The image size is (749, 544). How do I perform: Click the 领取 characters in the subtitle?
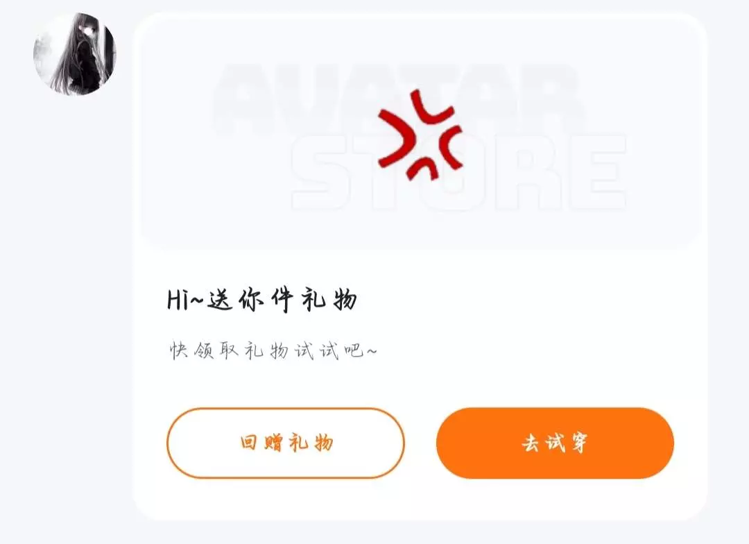216,350
